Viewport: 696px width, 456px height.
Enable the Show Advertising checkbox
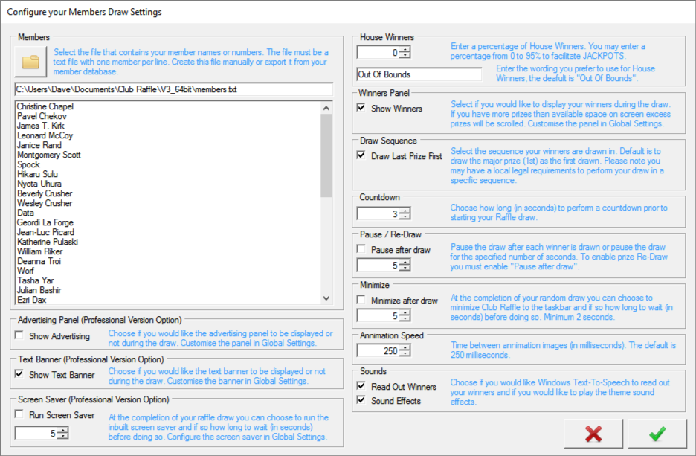point(19,336)
